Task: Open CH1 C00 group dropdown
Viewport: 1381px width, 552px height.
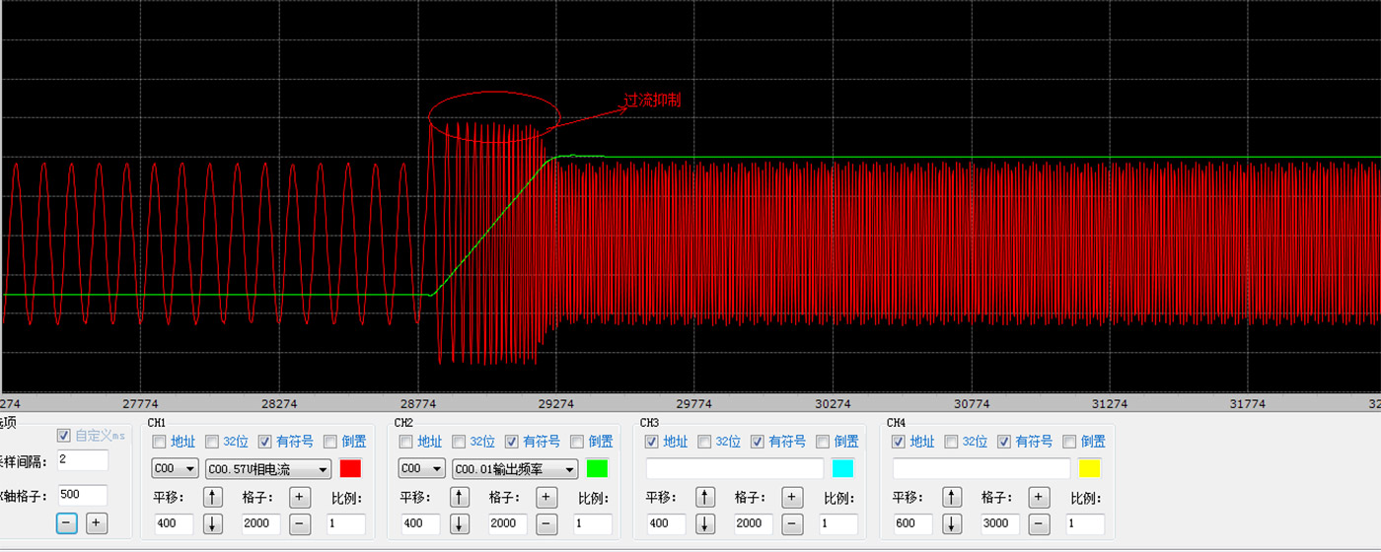Action: (x=175, y=468)
